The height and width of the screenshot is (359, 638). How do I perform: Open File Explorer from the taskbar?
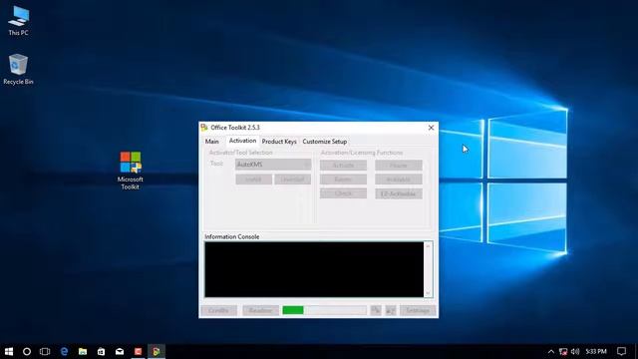coord(83,351)
